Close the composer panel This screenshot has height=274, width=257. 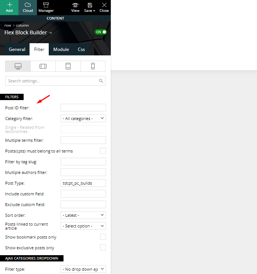click(104, 7)
